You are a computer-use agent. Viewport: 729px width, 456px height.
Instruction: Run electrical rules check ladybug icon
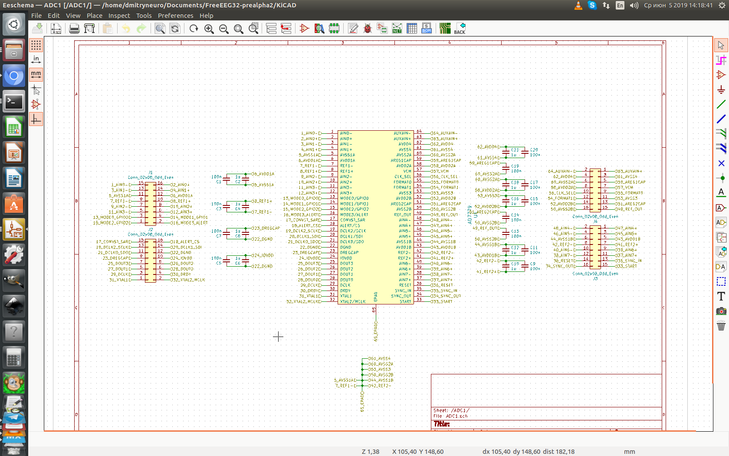[x=368, y=29]
